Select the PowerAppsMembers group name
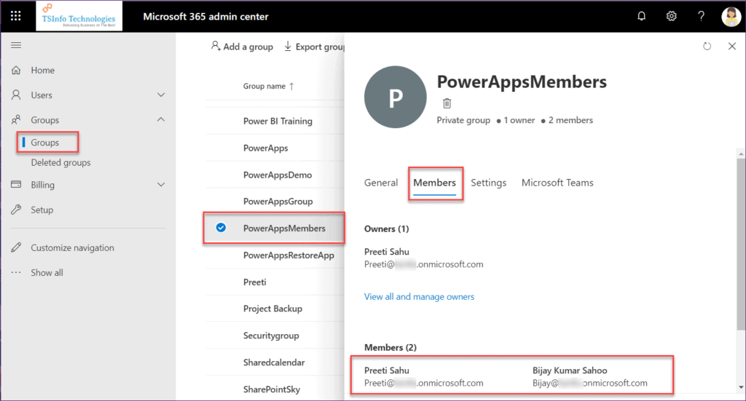Viewport: 746px width, 401px height. [x=284, y=228]
